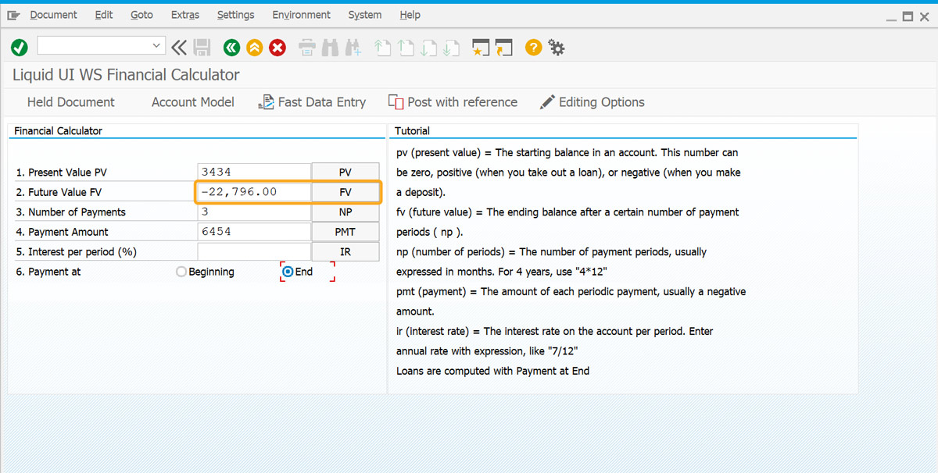Click the Previous Page icon
Screen dimensions: 938x473
(x=405, y=48)
